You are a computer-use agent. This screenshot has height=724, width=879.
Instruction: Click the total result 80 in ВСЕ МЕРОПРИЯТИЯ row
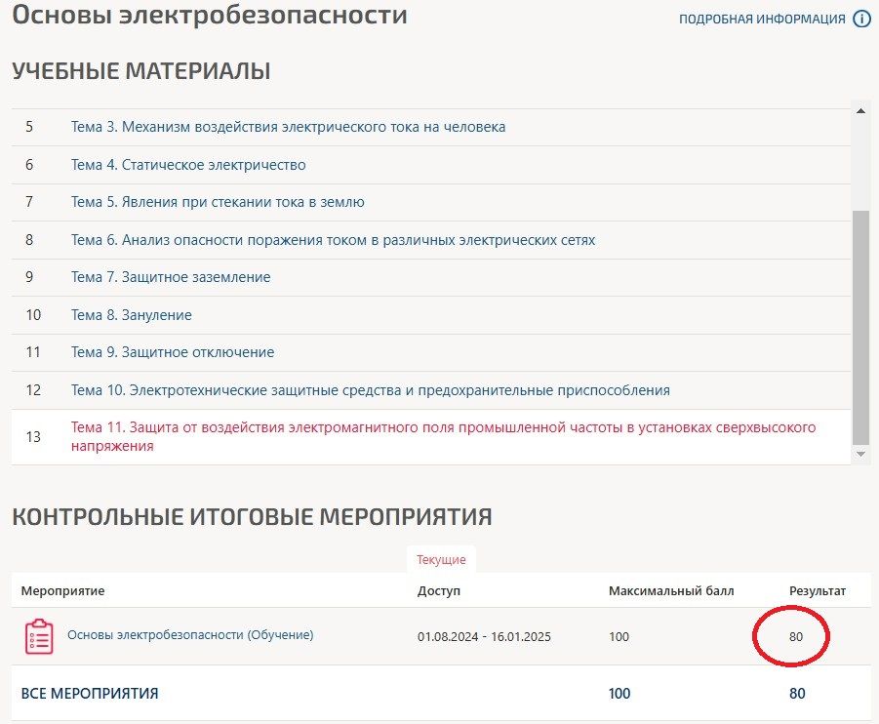pos(797,694)
